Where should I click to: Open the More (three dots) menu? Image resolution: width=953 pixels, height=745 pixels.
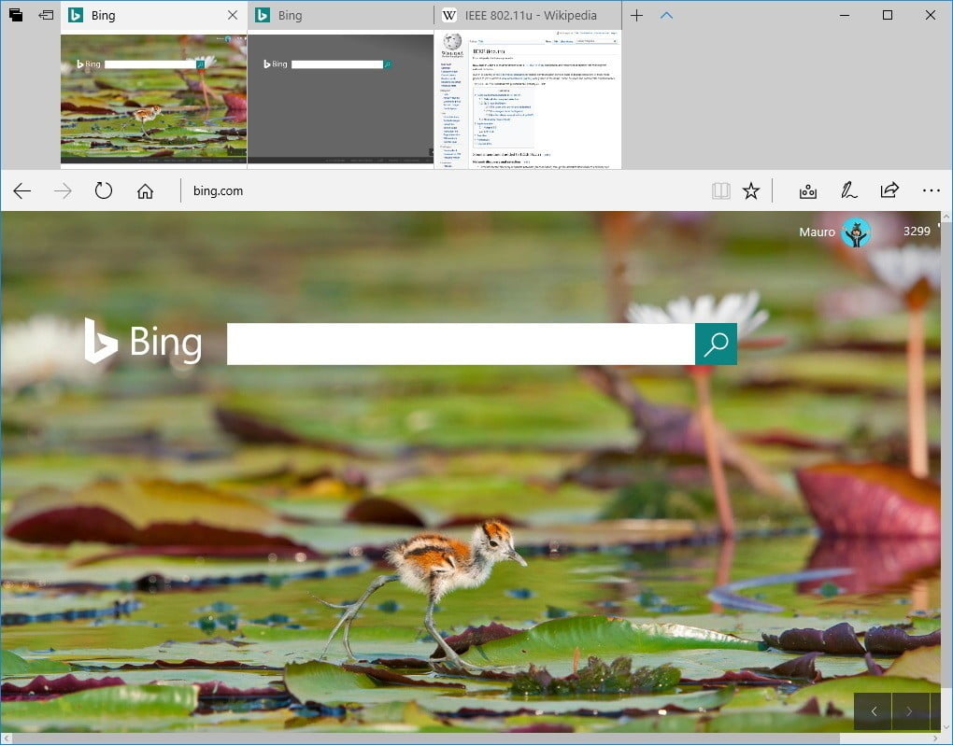click(931, 191)
